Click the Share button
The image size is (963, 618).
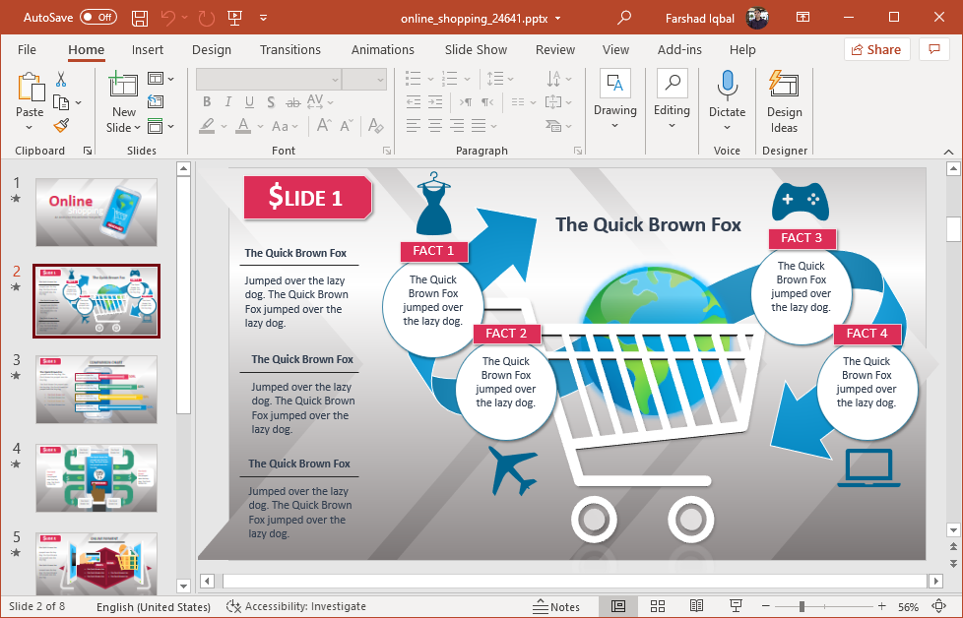point(876,49)
